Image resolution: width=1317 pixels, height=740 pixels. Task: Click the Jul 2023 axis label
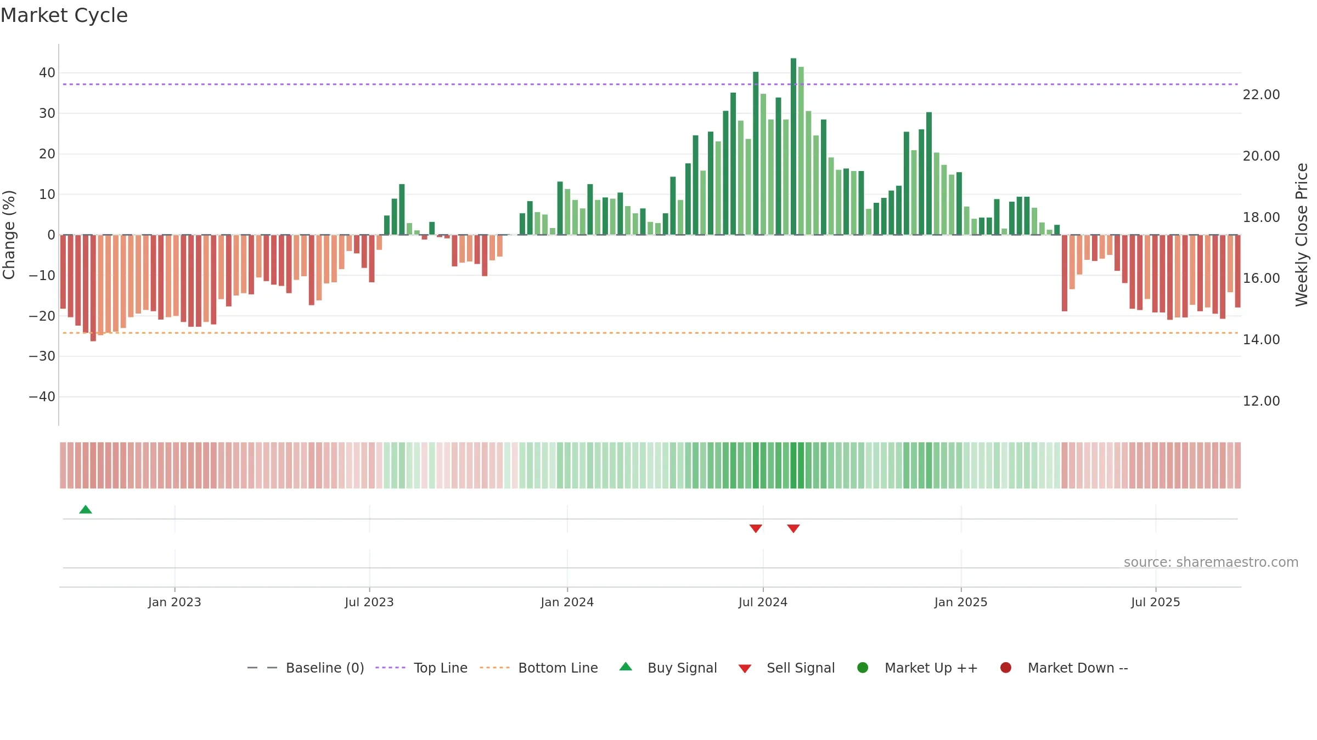pyautogui.click(x=369, y=602)
